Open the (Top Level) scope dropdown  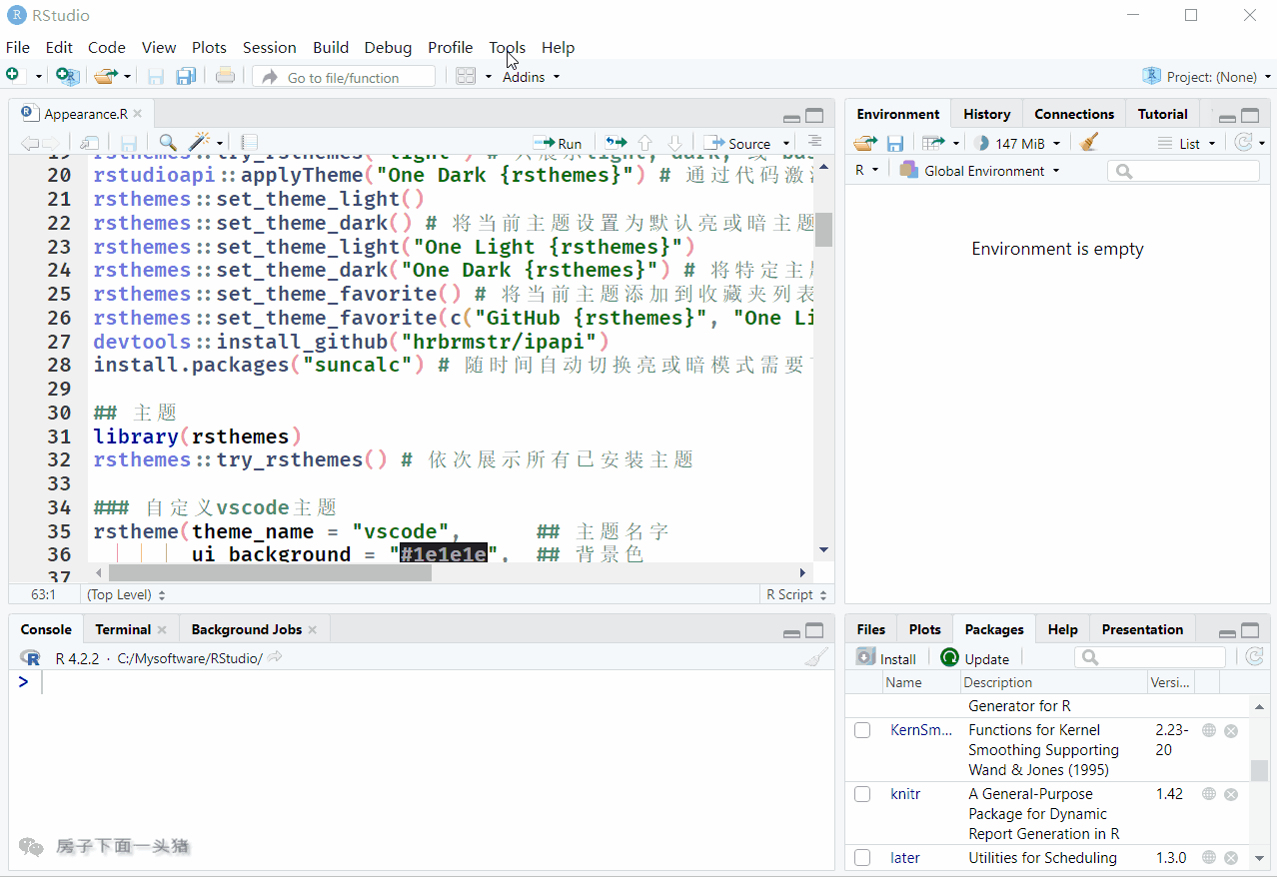pyautogui.click(x=126, y=594)
